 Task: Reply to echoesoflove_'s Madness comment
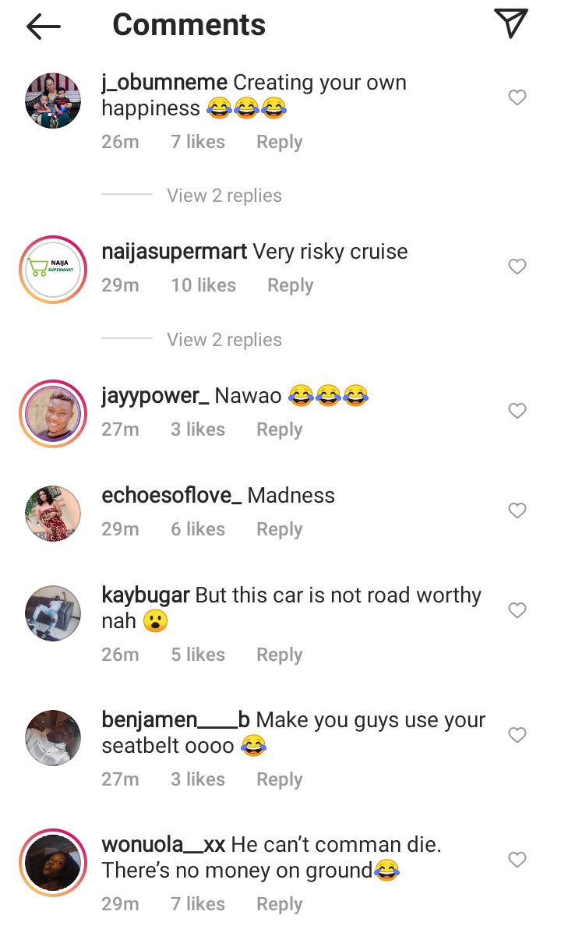click(279, 529)
